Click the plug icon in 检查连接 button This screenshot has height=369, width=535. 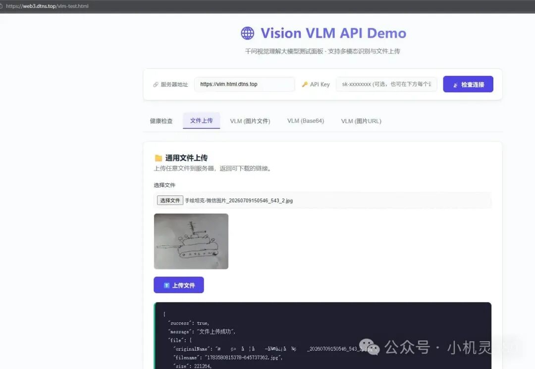point(456,85)
